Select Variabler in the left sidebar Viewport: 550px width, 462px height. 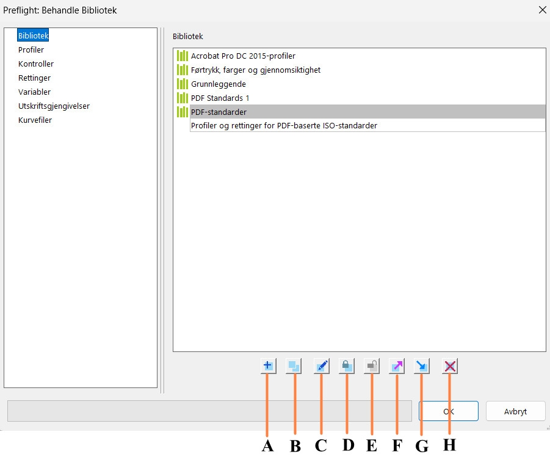(34, 92)
